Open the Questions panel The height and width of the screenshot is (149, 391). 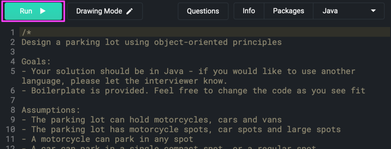coord(203,11)
